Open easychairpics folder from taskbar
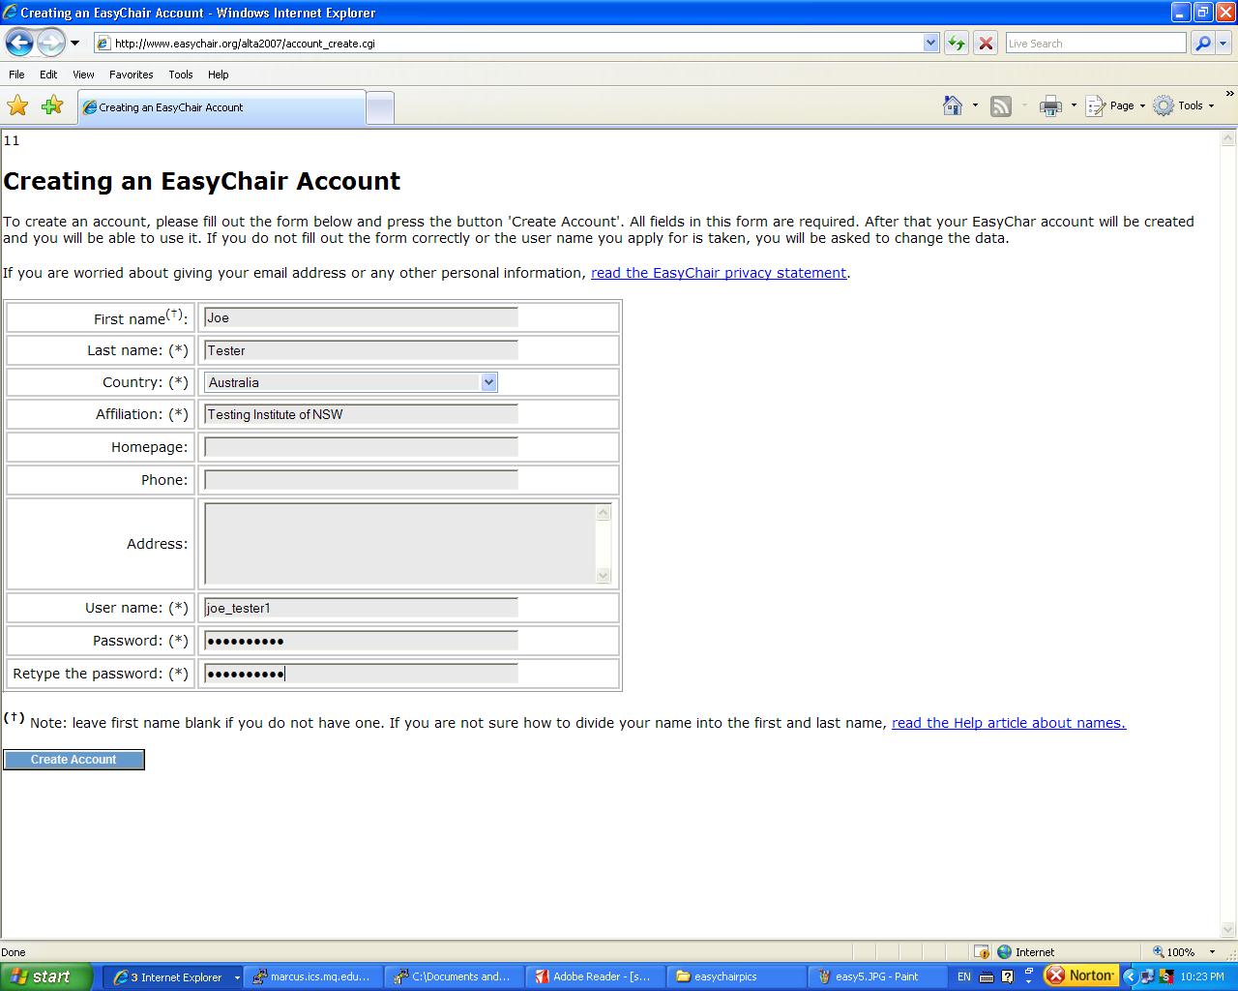Viewport: 1238px width, 991px height. click(737, 977)
